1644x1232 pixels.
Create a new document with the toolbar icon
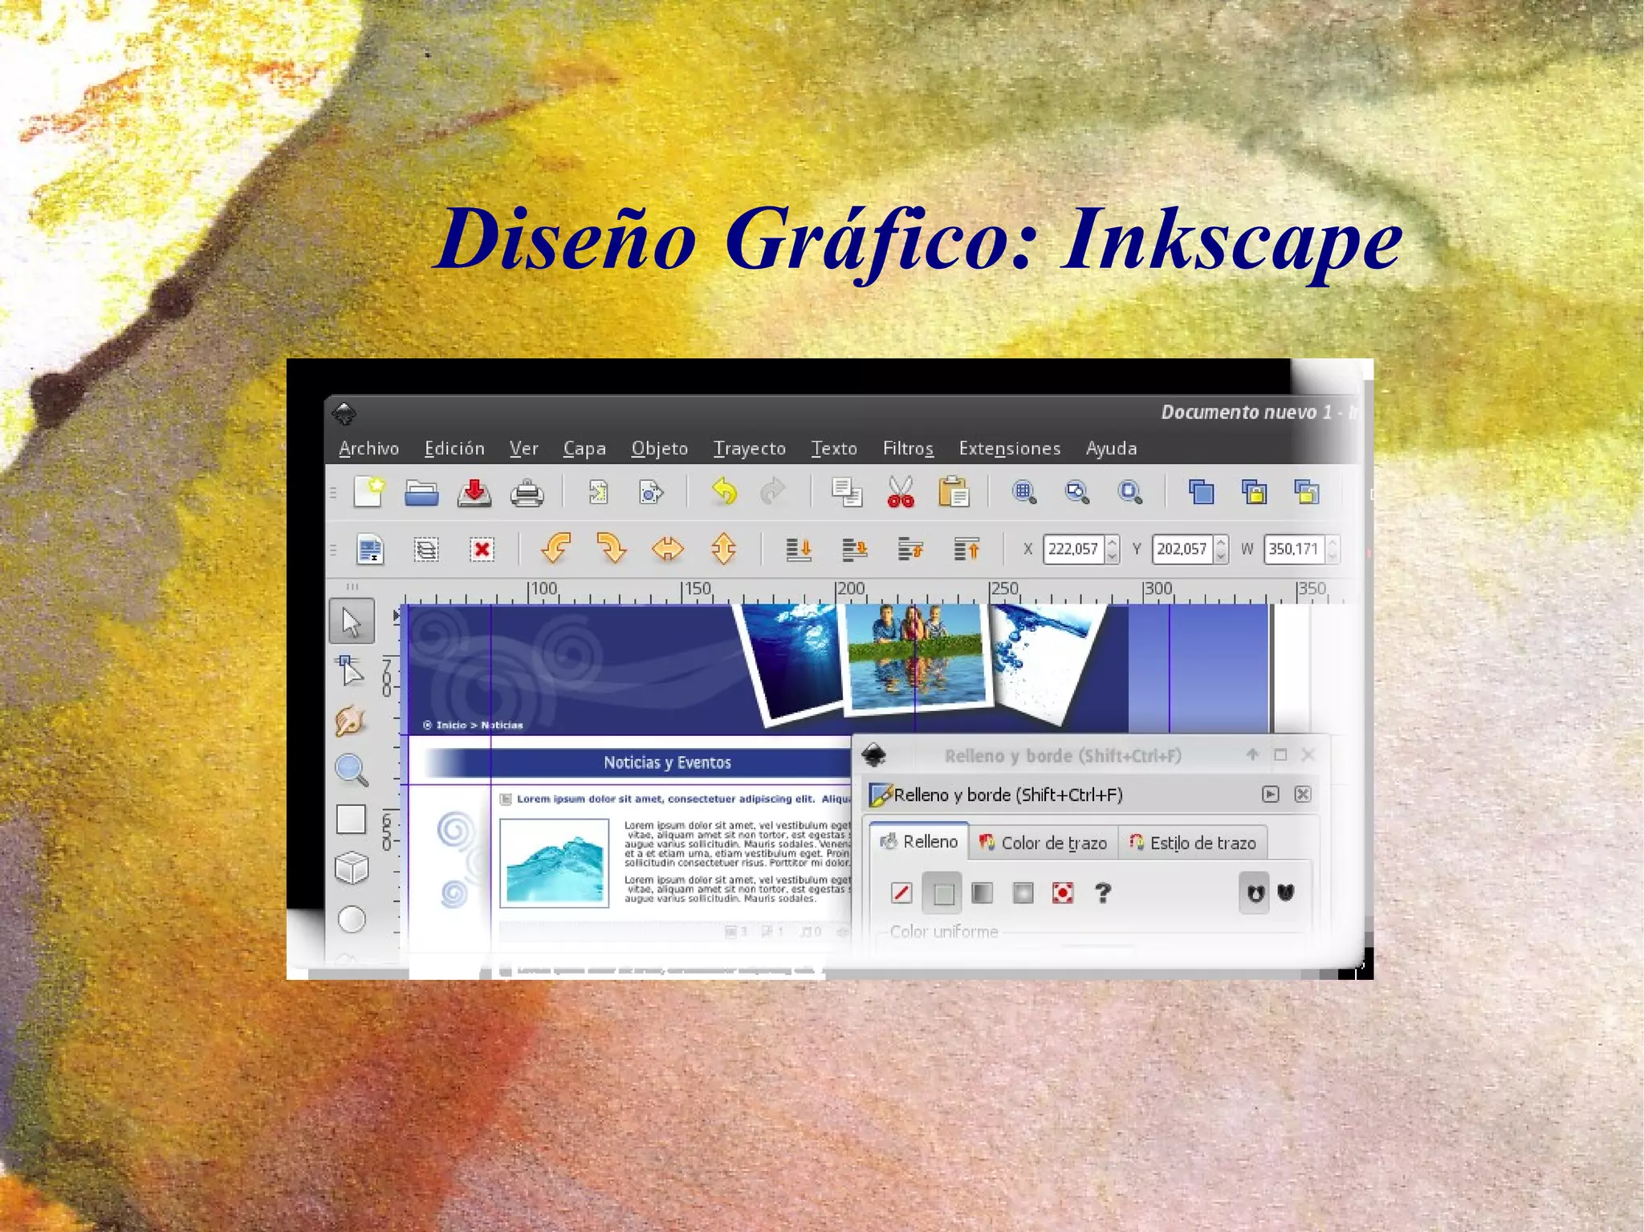tap(369, 491)
